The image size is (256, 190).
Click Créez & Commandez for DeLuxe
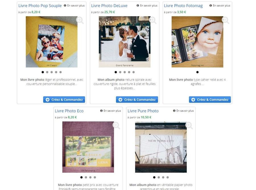coord(137,100)
